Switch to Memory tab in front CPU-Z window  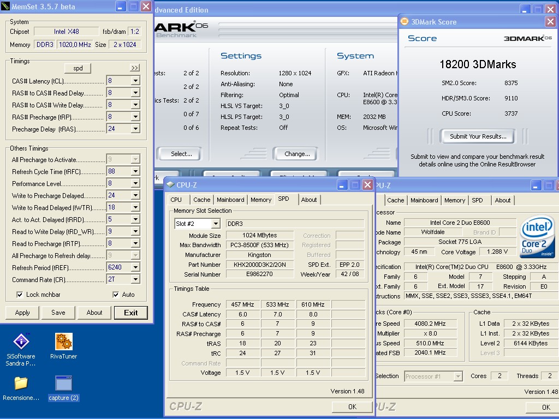[260, 200]
